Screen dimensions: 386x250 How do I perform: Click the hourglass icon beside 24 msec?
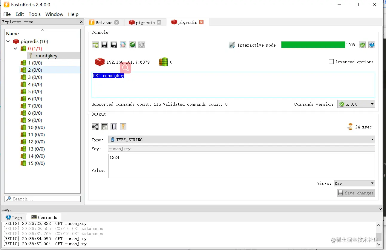coord(350,127)
